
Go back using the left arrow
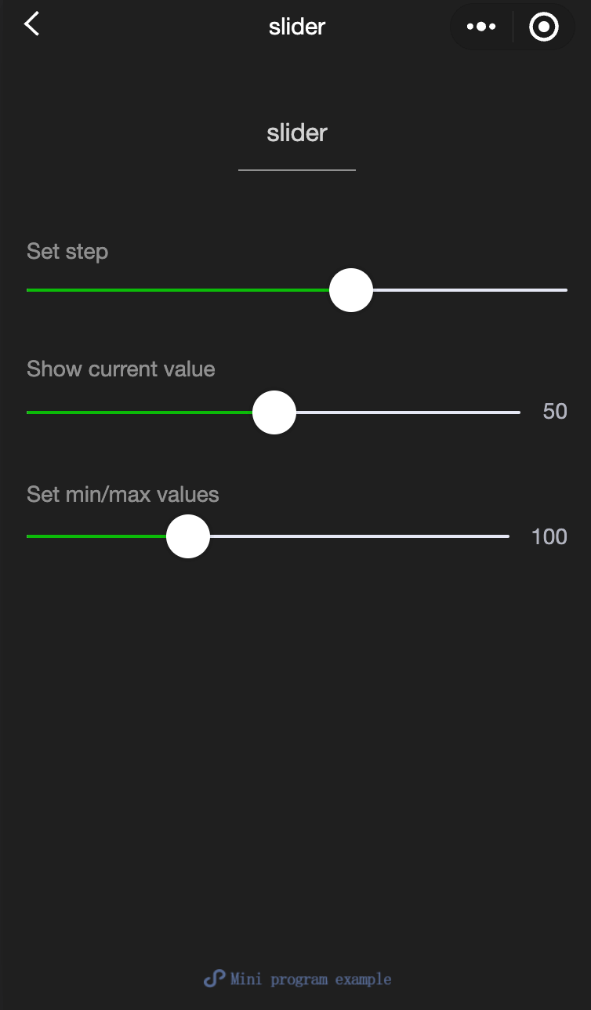[31, 24]
